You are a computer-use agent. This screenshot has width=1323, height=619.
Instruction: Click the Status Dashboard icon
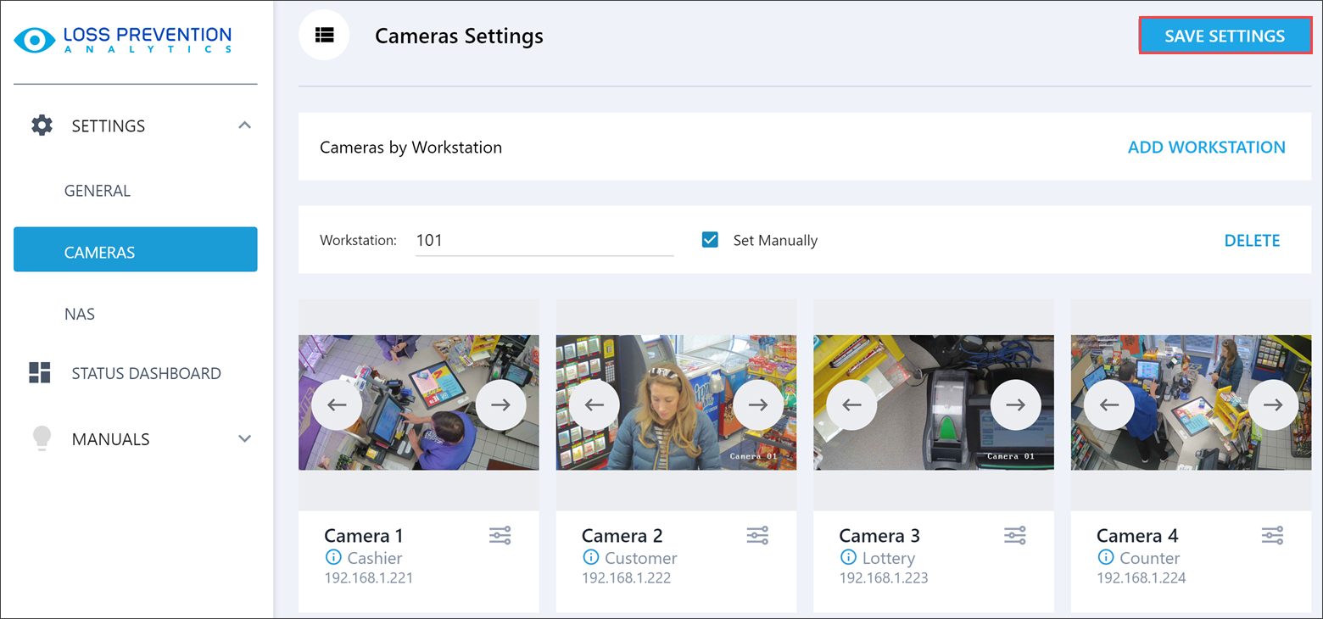(42, 373)
